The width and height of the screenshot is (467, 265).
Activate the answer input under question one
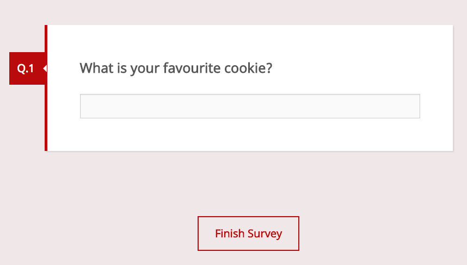pyautogui.click(x=250, y=106)
